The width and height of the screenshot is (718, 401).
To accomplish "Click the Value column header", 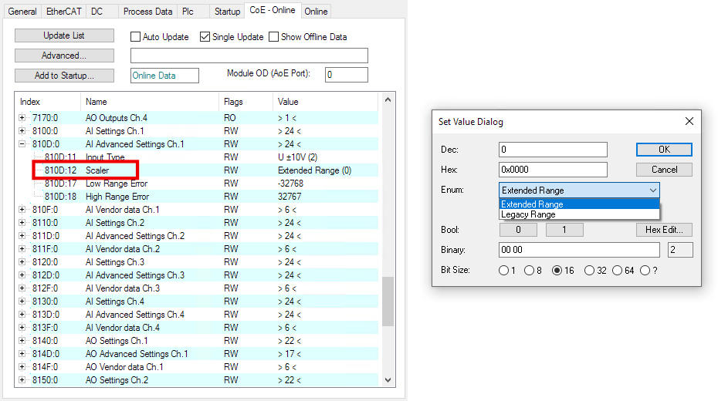I will [326, 102].
